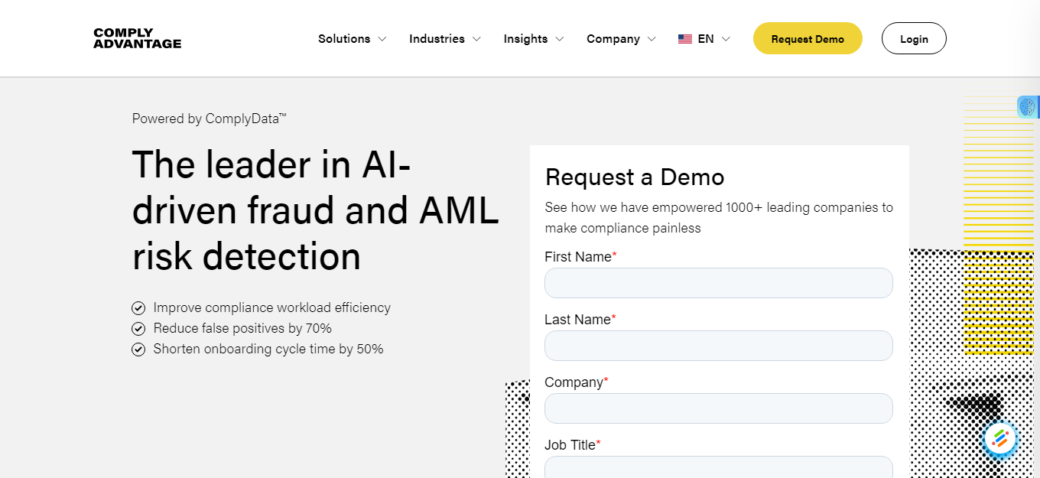Click the Job Title input field

pyautogui.click(x=718, y=468)
